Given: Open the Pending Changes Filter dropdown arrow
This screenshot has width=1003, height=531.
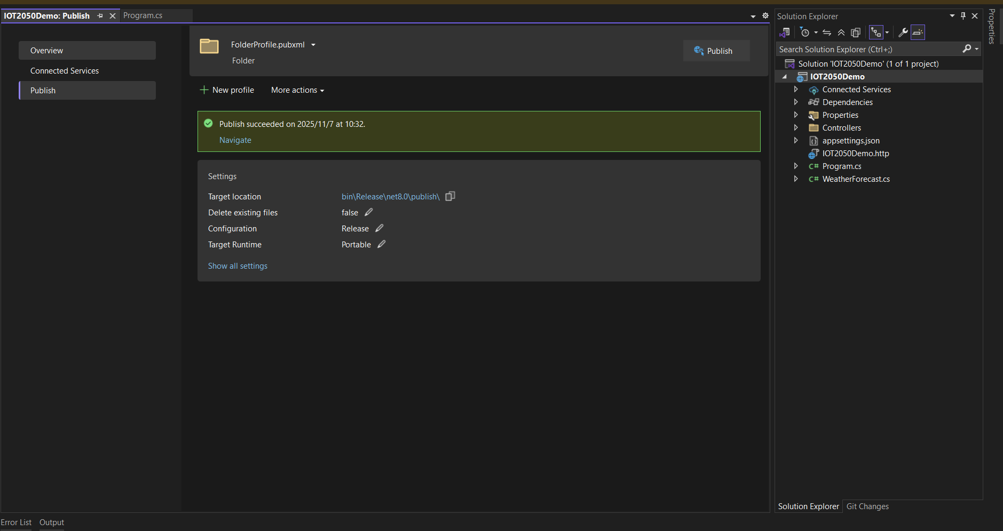Looking at the screenshot, I should pyautogui.click(x=816, y=33).
